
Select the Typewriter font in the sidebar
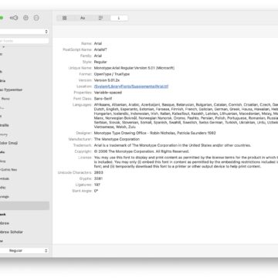click(12, 90)
